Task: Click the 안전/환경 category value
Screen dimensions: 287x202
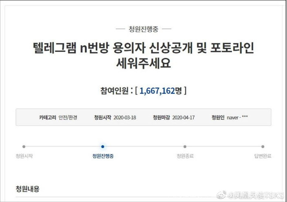Action: point(68,117)
